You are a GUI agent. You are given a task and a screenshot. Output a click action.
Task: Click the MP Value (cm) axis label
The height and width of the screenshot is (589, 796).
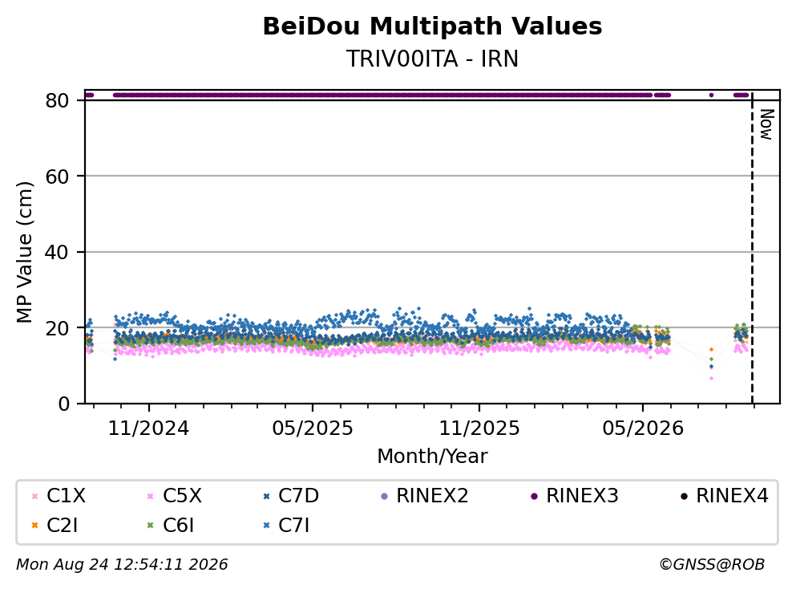click(x=24, y=252)
